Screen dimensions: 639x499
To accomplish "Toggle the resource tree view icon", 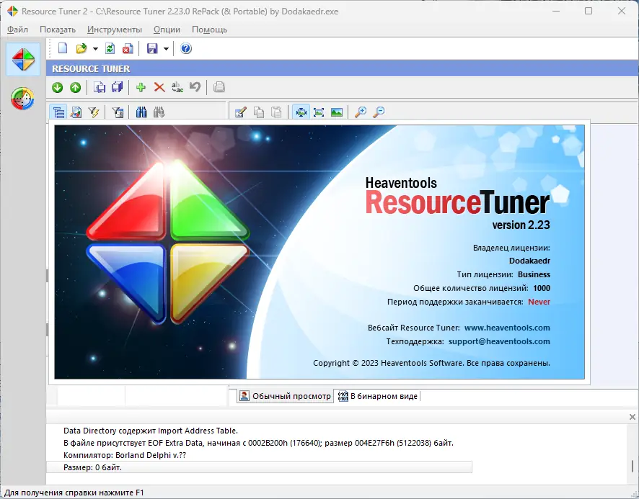I will tap(58, 112).
